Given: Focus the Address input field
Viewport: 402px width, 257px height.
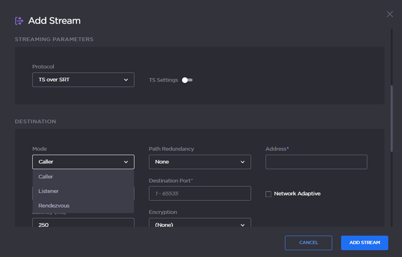Looking at the screenshot, I should 316,162.
